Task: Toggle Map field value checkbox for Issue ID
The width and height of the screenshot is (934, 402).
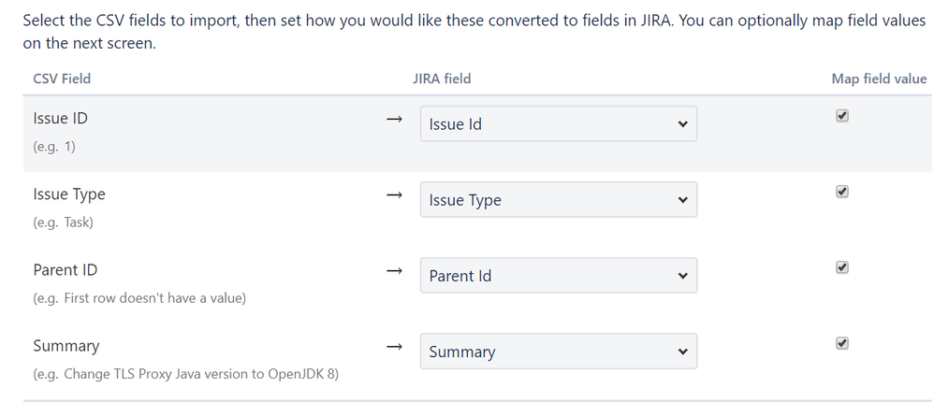Action: pos(842,116)
